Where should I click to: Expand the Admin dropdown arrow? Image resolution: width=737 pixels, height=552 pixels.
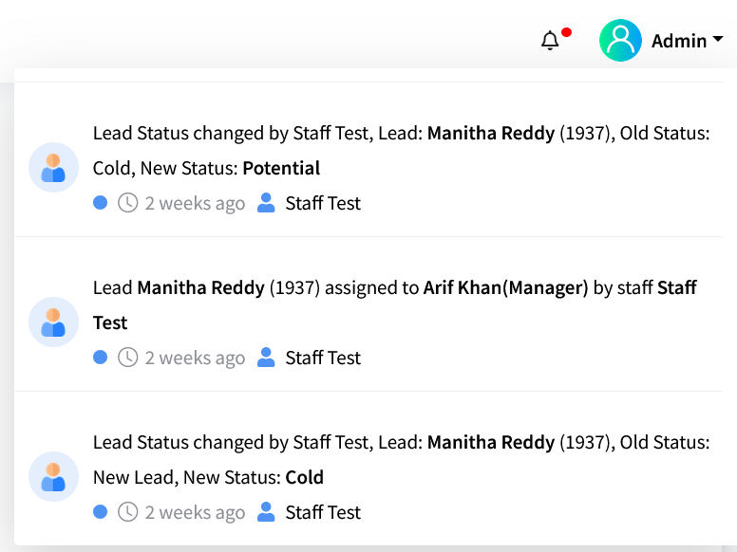[x=718, y=40]
